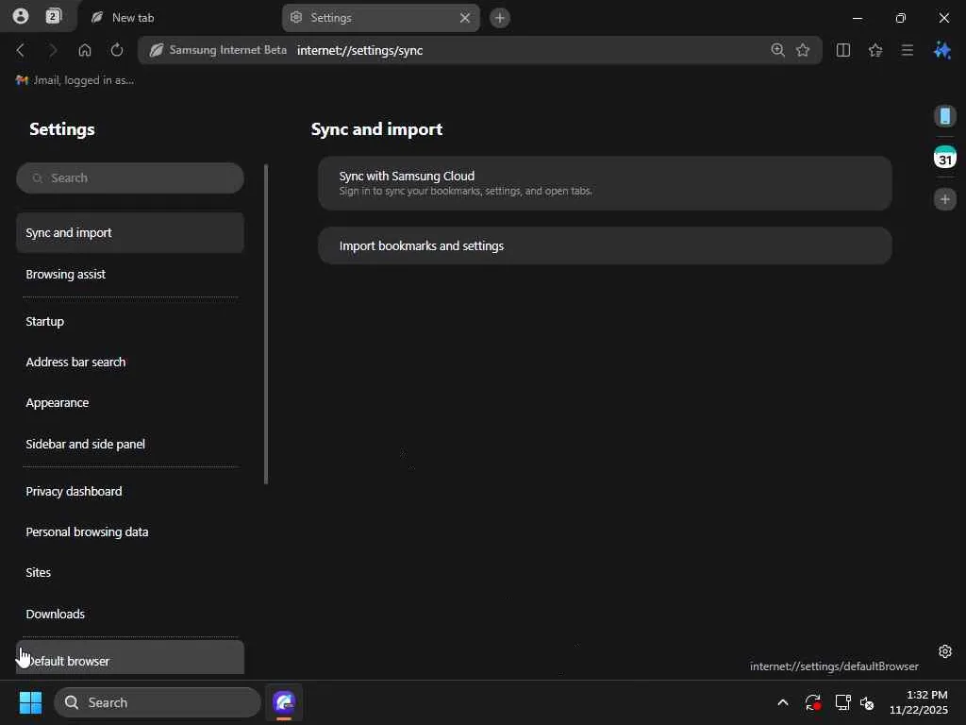Open Downloads settings
966x725 pixels.
click(130, 614)
